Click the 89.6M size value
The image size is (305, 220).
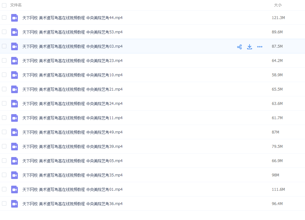pos(277,32)
